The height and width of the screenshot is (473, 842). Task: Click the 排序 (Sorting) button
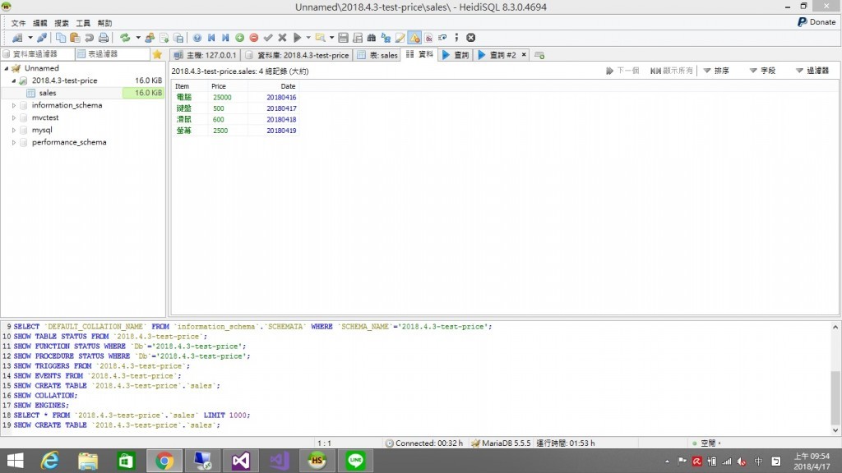point(716,71)
